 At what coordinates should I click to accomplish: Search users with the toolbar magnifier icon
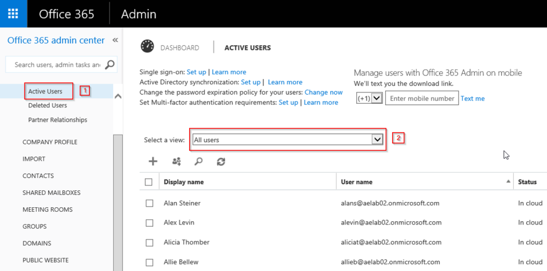click(x=199, y=161)
